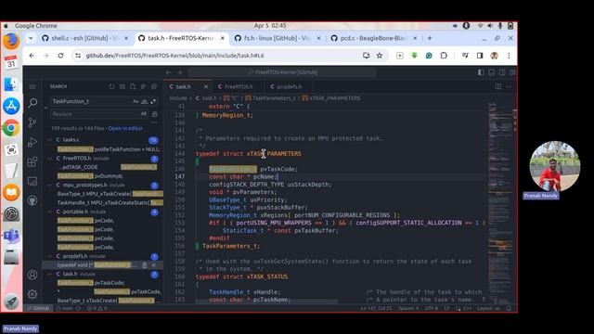
Task: Replace the projdefs.h match
Action: [x=145, y=265]
